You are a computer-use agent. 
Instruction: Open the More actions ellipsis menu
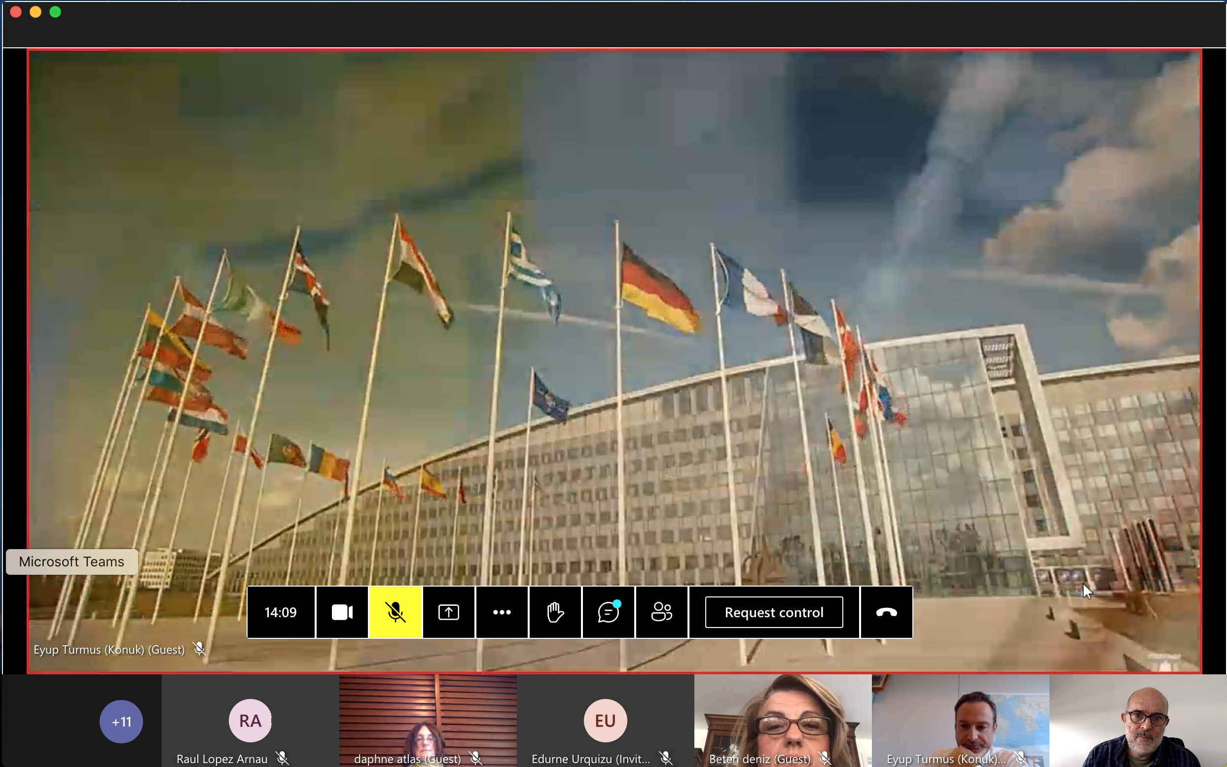coord(502,612)
